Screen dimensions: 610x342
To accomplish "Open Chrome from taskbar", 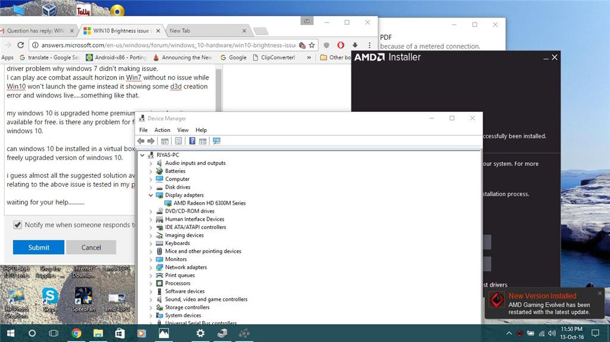I will [x=77, y=333].
